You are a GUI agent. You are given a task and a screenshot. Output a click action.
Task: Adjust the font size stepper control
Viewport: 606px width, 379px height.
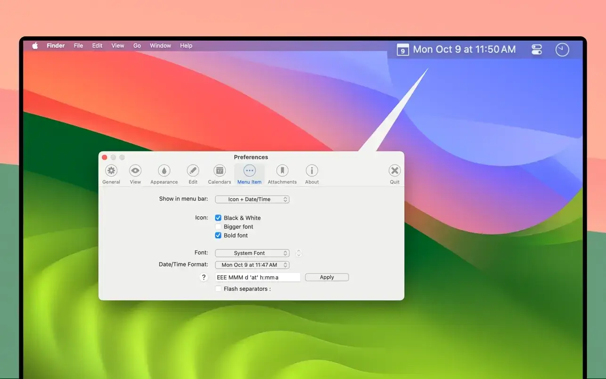click(x=298, y=252)
